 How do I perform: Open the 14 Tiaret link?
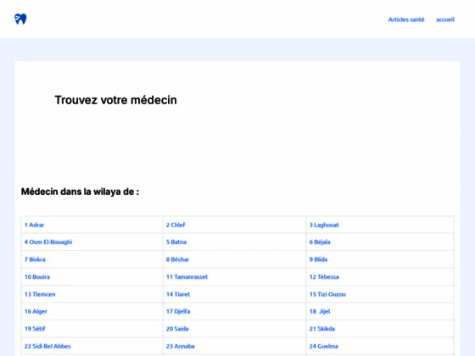tap(178, 294)
